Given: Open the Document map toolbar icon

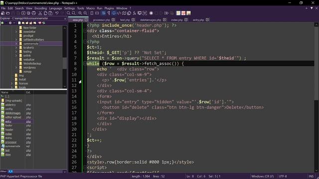Looking at the screenshot, I should (x=124, y=13).
